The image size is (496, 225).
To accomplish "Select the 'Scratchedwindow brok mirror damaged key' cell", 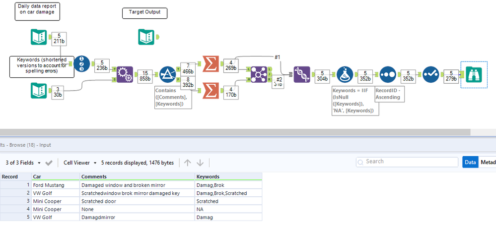I will (137, 193).
